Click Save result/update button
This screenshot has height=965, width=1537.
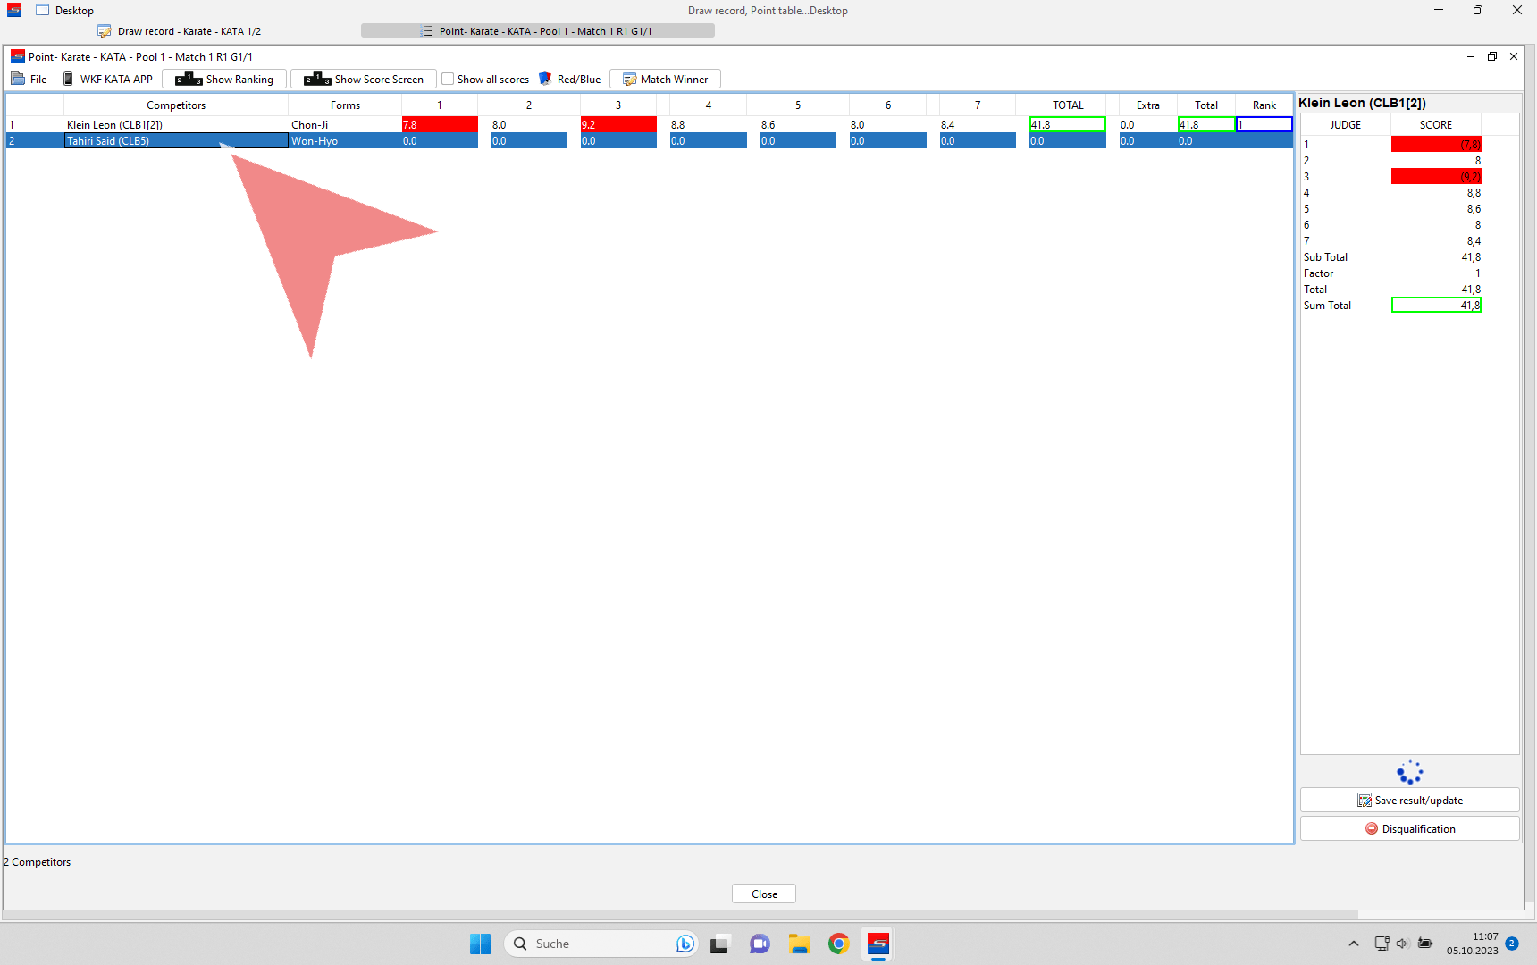tap(1409, 801)
